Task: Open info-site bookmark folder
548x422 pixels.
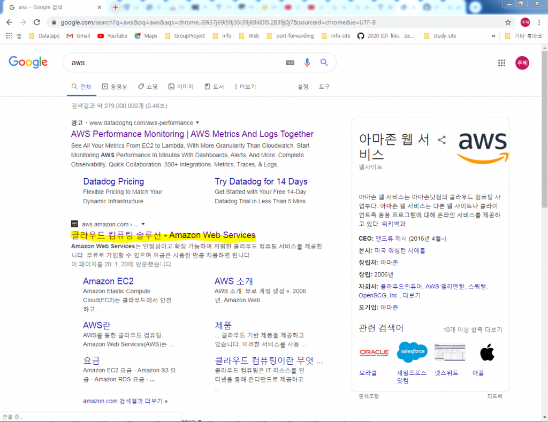Action: [x=336, y=36]
